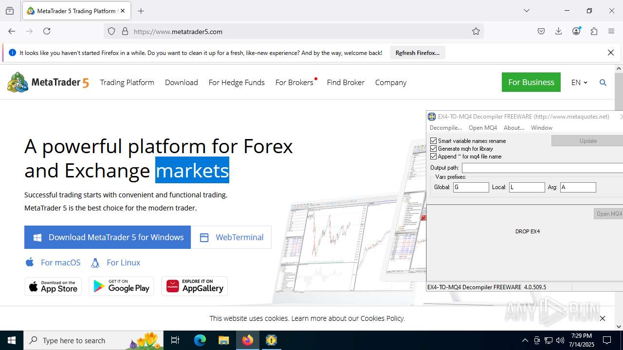Open Trading Platform nav item

pyautogui.click(x=127, y=83)
